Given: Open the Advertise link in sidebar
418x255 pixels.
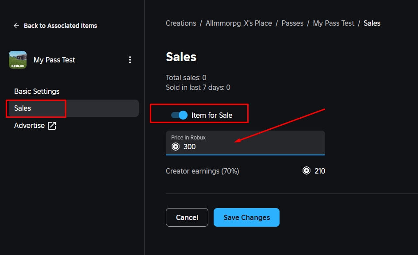Looking at the screenshot, I should 29,125.
